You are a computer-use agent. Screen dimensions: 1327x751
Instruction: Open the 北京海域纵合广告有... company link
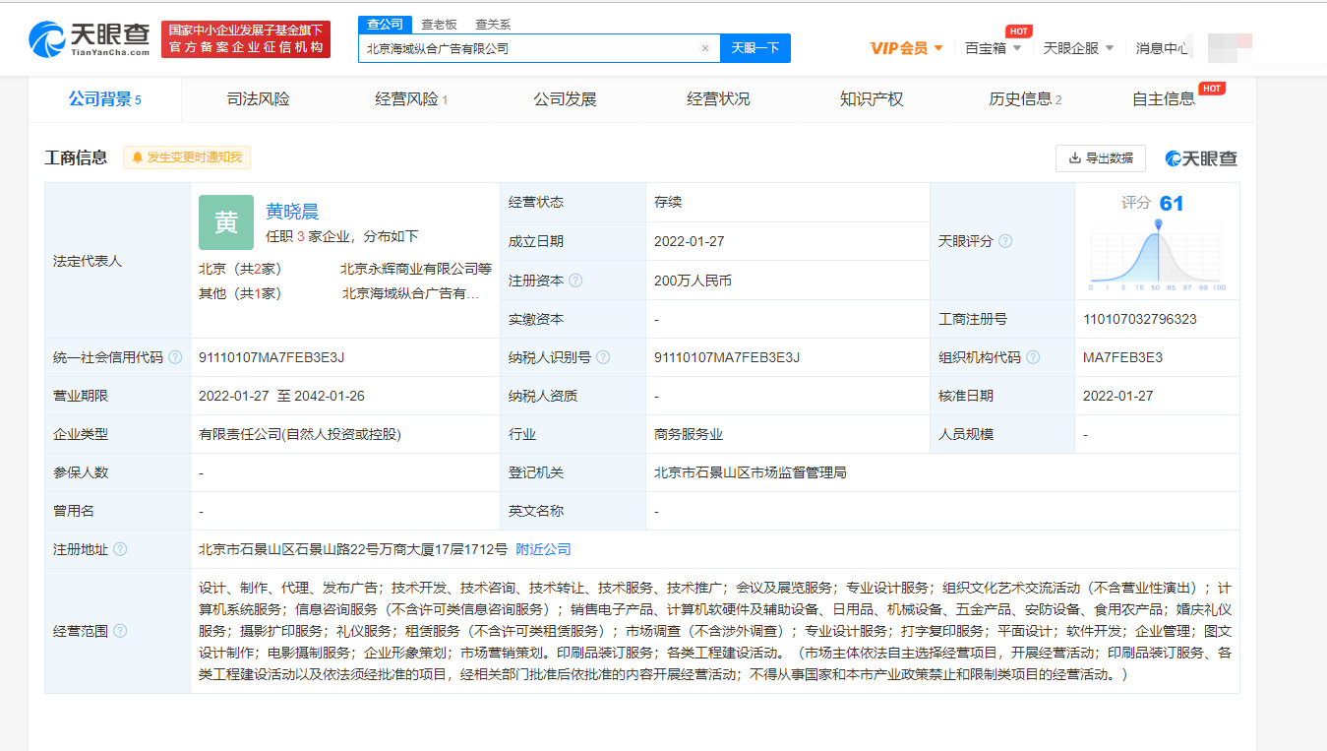(411, 293)
